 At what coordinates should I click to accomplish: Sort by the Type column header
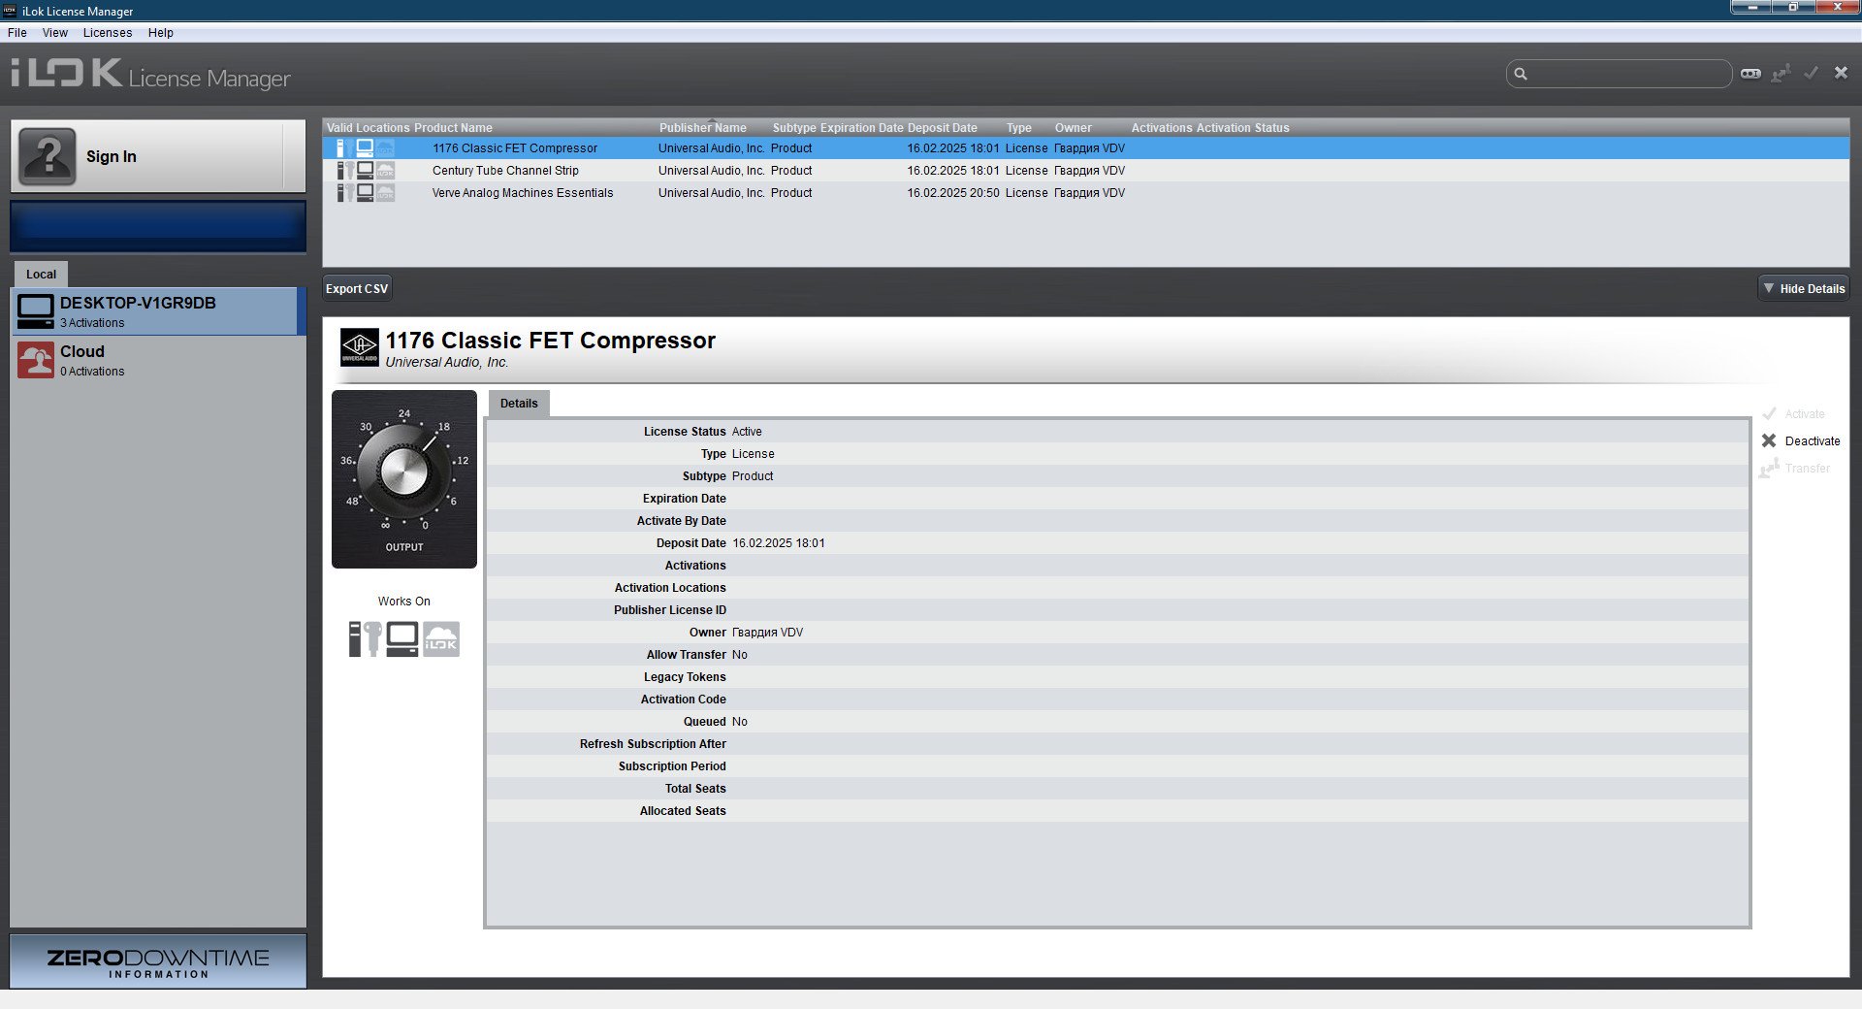pos(1019,128)
